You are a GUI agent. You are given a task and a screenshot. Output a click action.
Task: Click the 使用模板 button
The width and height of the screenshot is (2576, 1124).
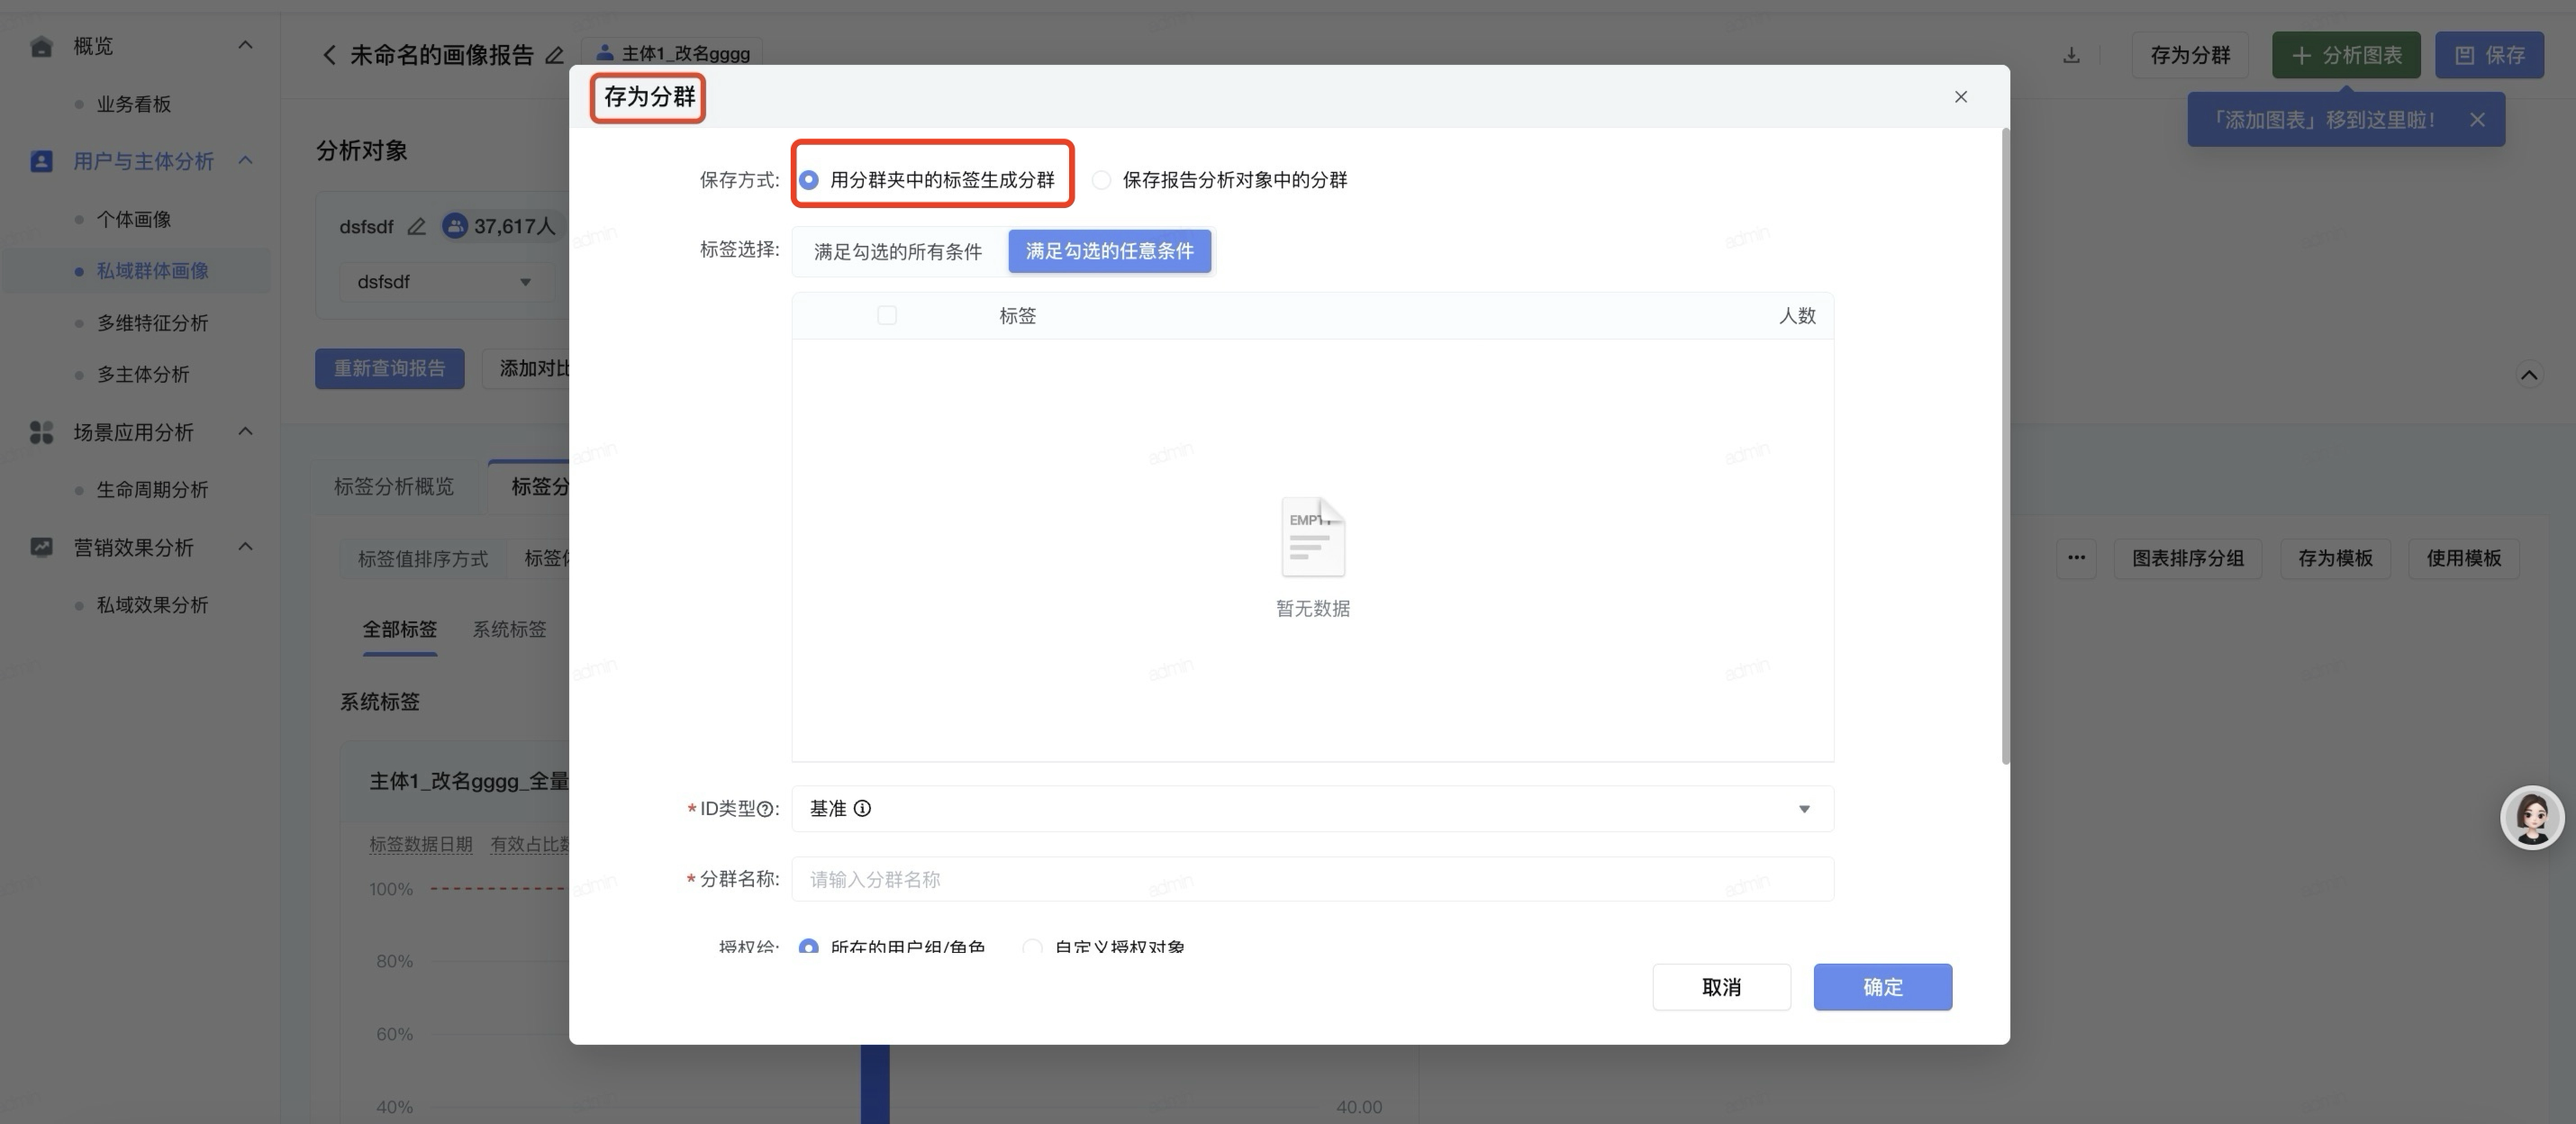(2463, 558)
